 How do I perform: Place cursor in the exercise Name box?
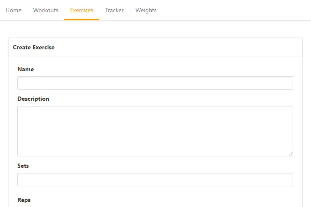pos(155,83)
